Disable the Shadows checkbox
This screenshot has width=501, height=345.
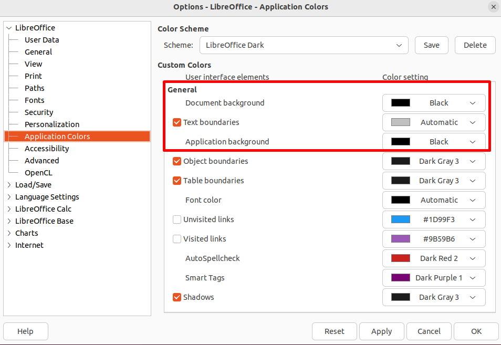click(x=176, y=297)
